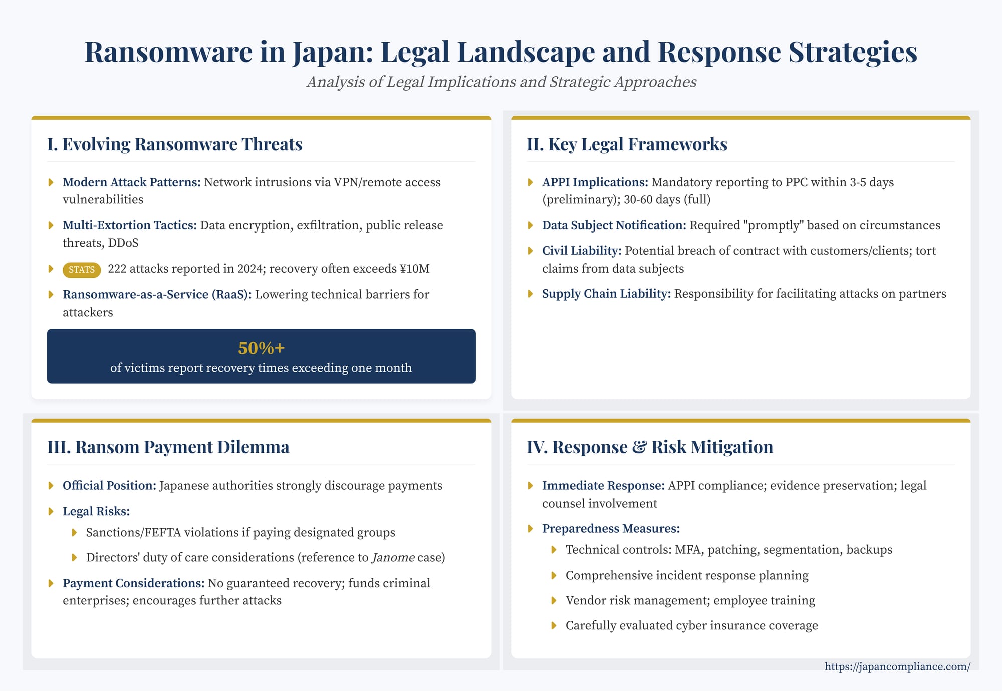1002x691 pixels.
Task: Click 'Supply Chain Liability:' label
Action: click(x=606, y=294)
